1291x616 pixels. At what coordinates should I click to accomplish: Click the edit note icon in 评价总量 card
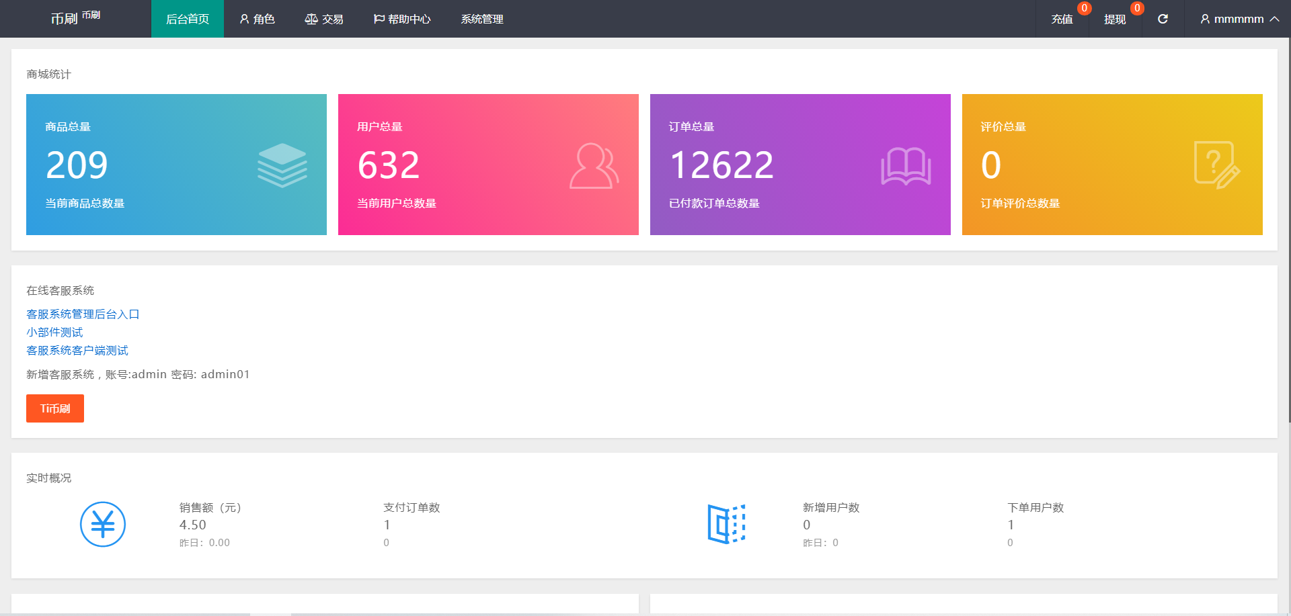[1216, 165]
